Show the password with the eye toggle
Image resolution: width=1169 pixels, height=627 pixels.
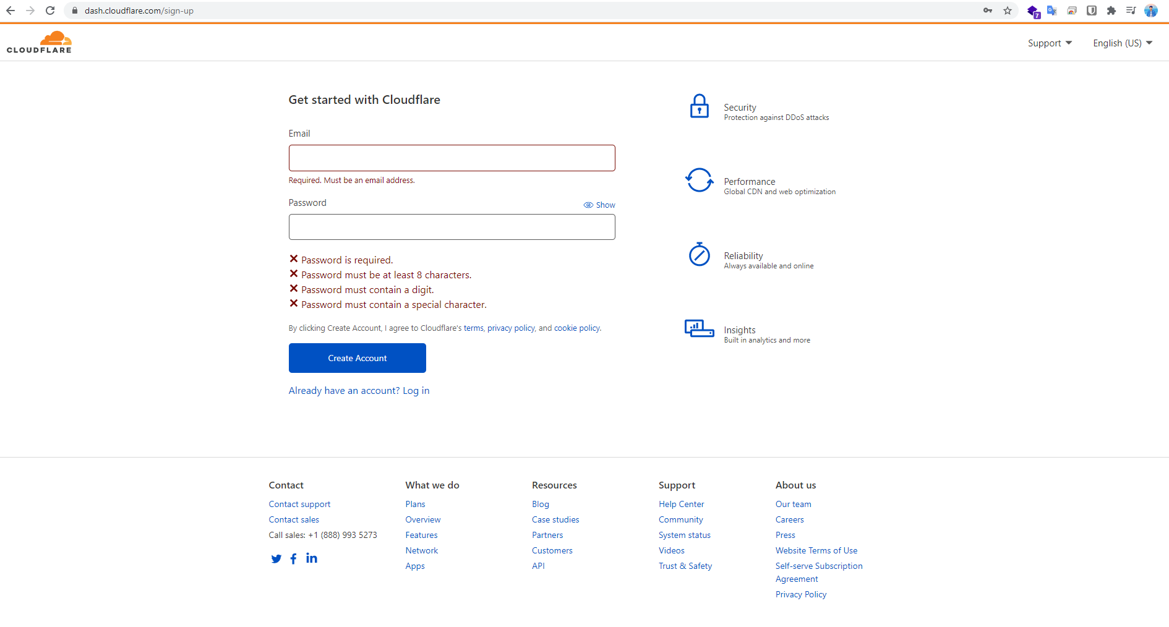pyautogui.click(x=599, y=205)
